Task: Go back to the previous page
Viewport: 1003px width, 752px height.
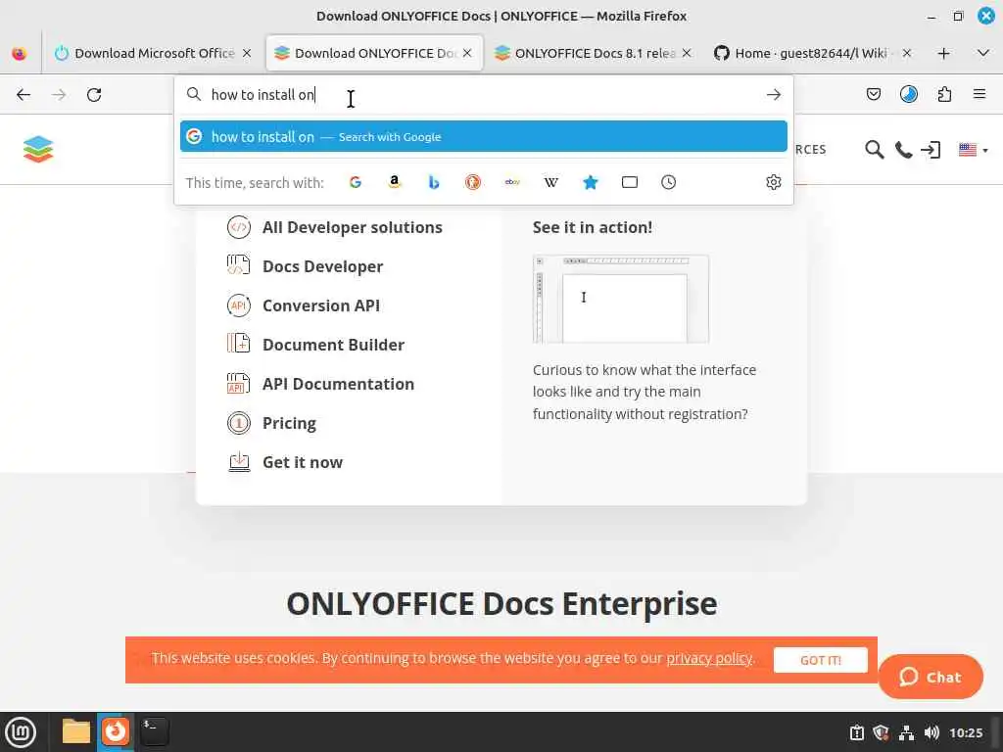Action: click(x=24, y=95)
